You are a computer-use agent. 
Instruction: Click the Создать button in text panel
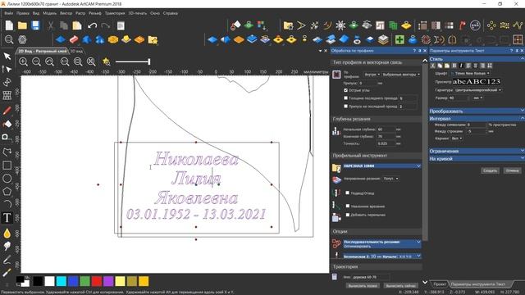pyautogui.click(x=491, y=170)
